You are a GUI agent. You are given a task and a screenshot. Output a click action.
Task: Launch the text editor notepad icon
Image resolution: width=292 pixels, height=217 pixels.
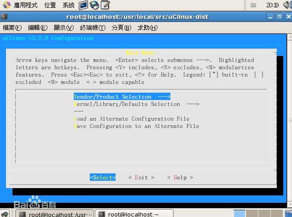(105, 5)
